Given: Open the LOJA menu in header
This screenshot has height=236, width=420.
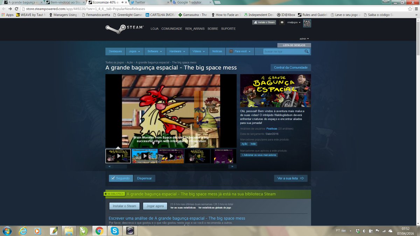Looking at the screenshot, I should (x=155, y=29).
